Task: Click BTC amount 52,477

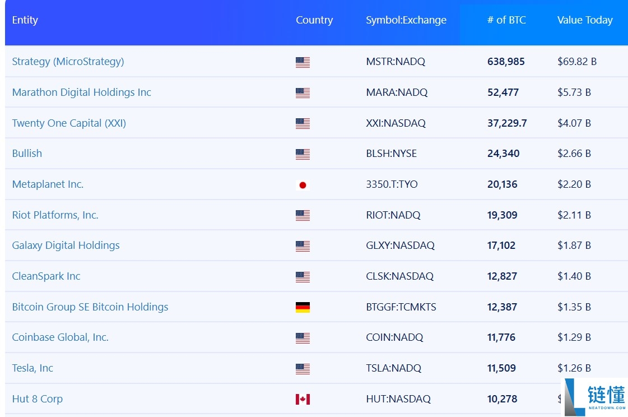Action: [x=503, y=92]
